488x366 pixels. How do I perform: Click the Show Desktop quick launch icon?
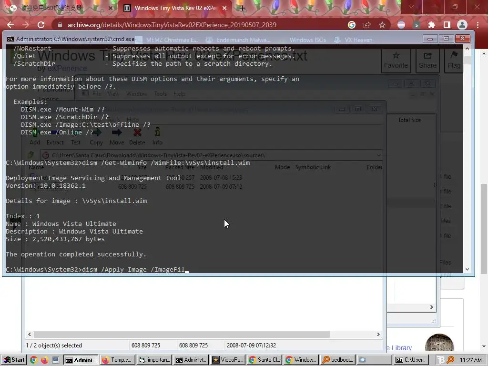tap(56, 360)
